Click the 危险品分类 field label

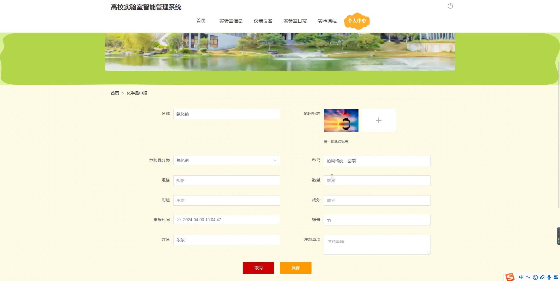(x=160, y=160)
